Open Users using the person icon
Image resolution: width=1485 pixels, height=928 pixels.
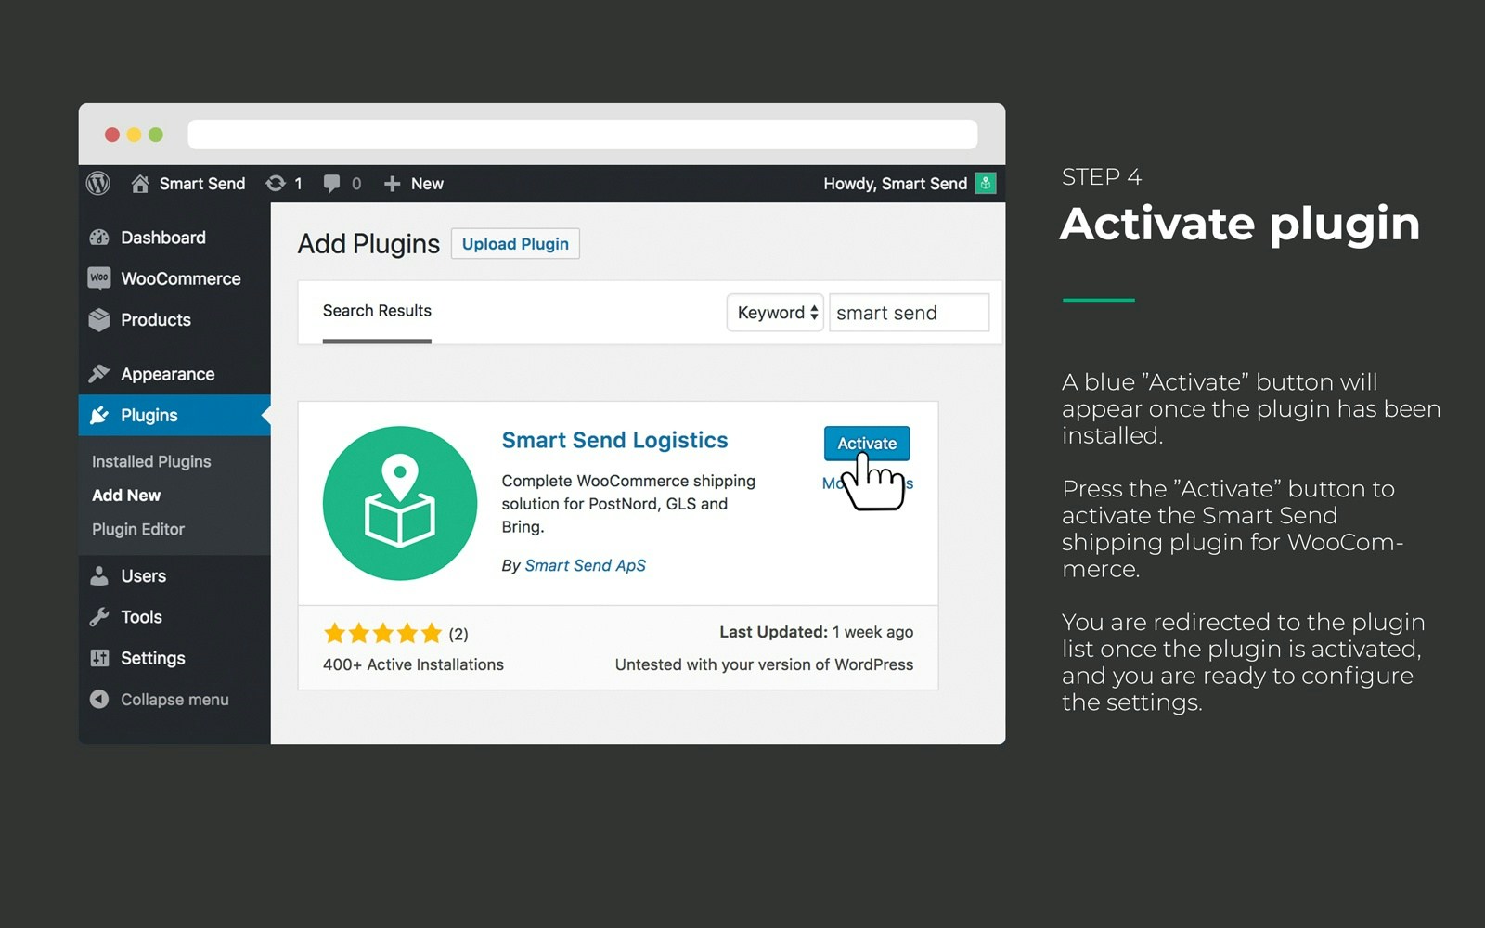(99, 575)
